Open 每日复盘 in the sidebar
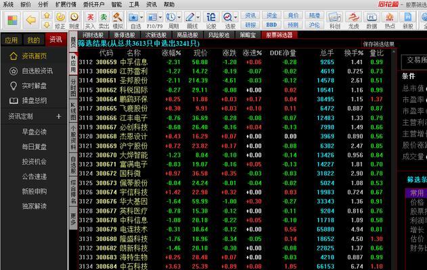Image resolution: width=427 pixels, height=270 pixels. 35,147
